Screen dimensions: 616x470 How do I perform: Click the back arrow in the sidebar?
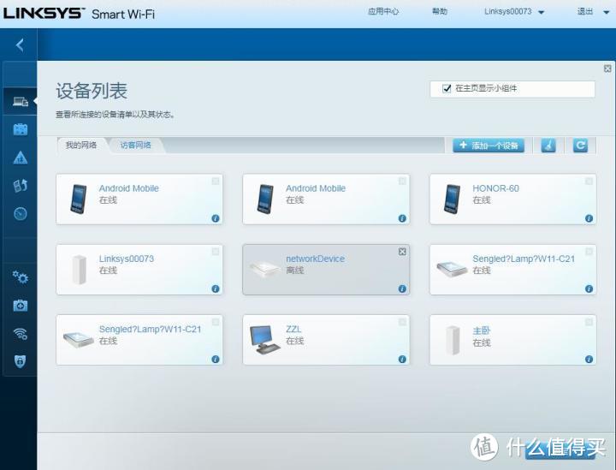point(20,45)
